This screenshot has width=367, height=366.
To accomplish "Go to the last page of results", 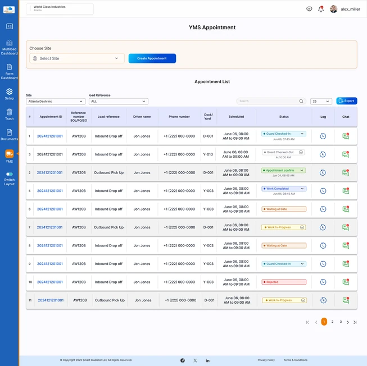I will [355, 322].
